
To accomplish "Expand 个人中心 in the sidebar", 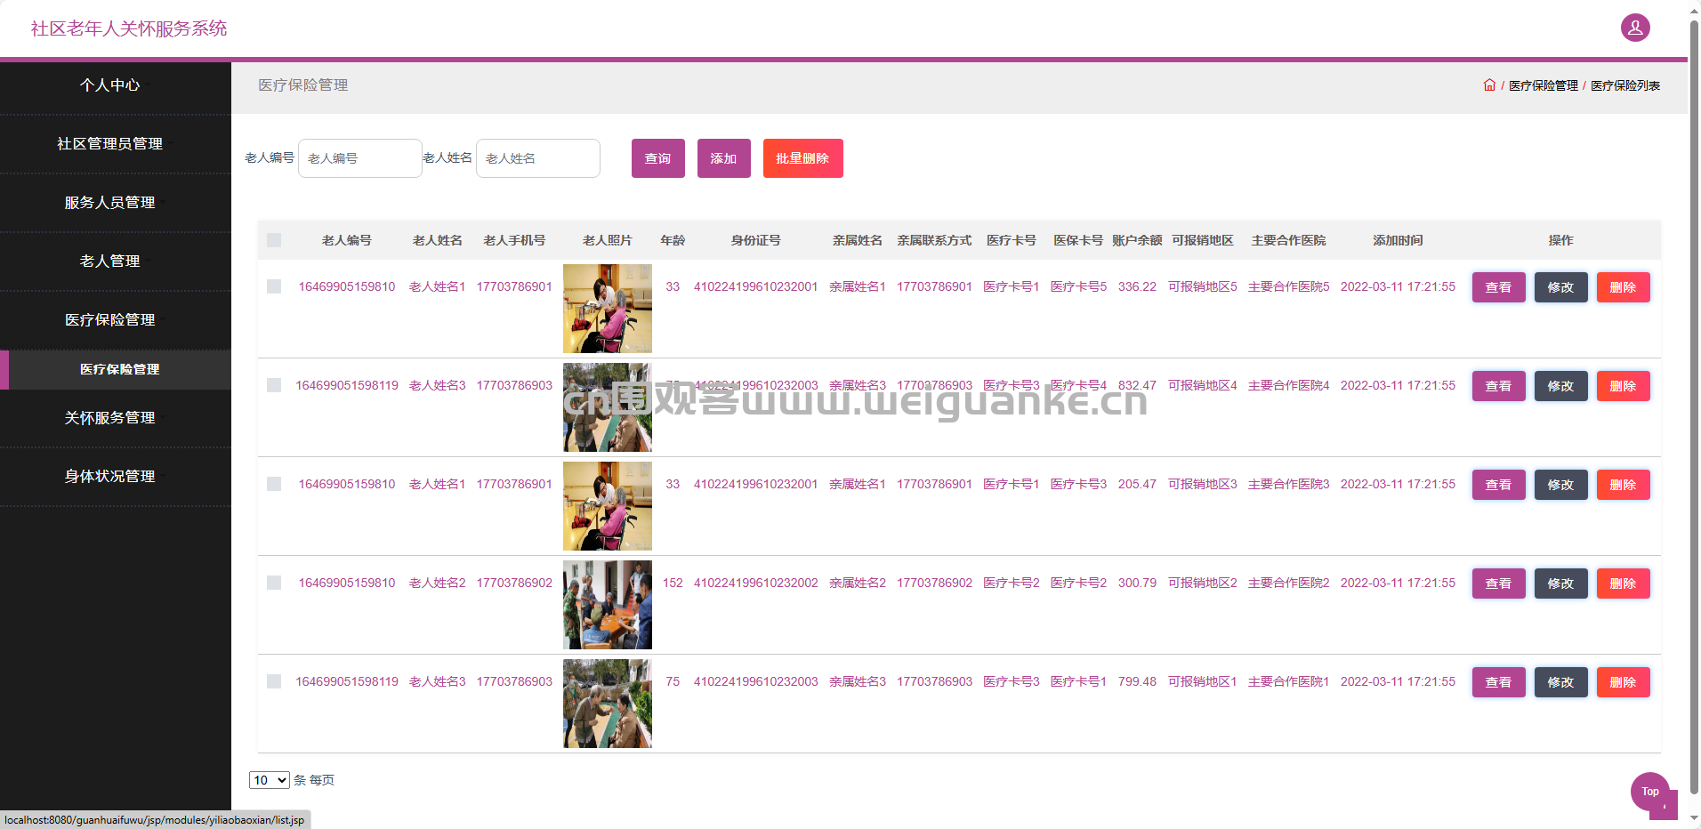I will (x=116, y=85).
